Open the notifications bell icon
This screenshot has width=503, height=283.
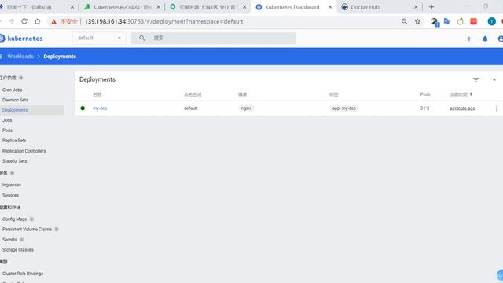tap(485, 39)
